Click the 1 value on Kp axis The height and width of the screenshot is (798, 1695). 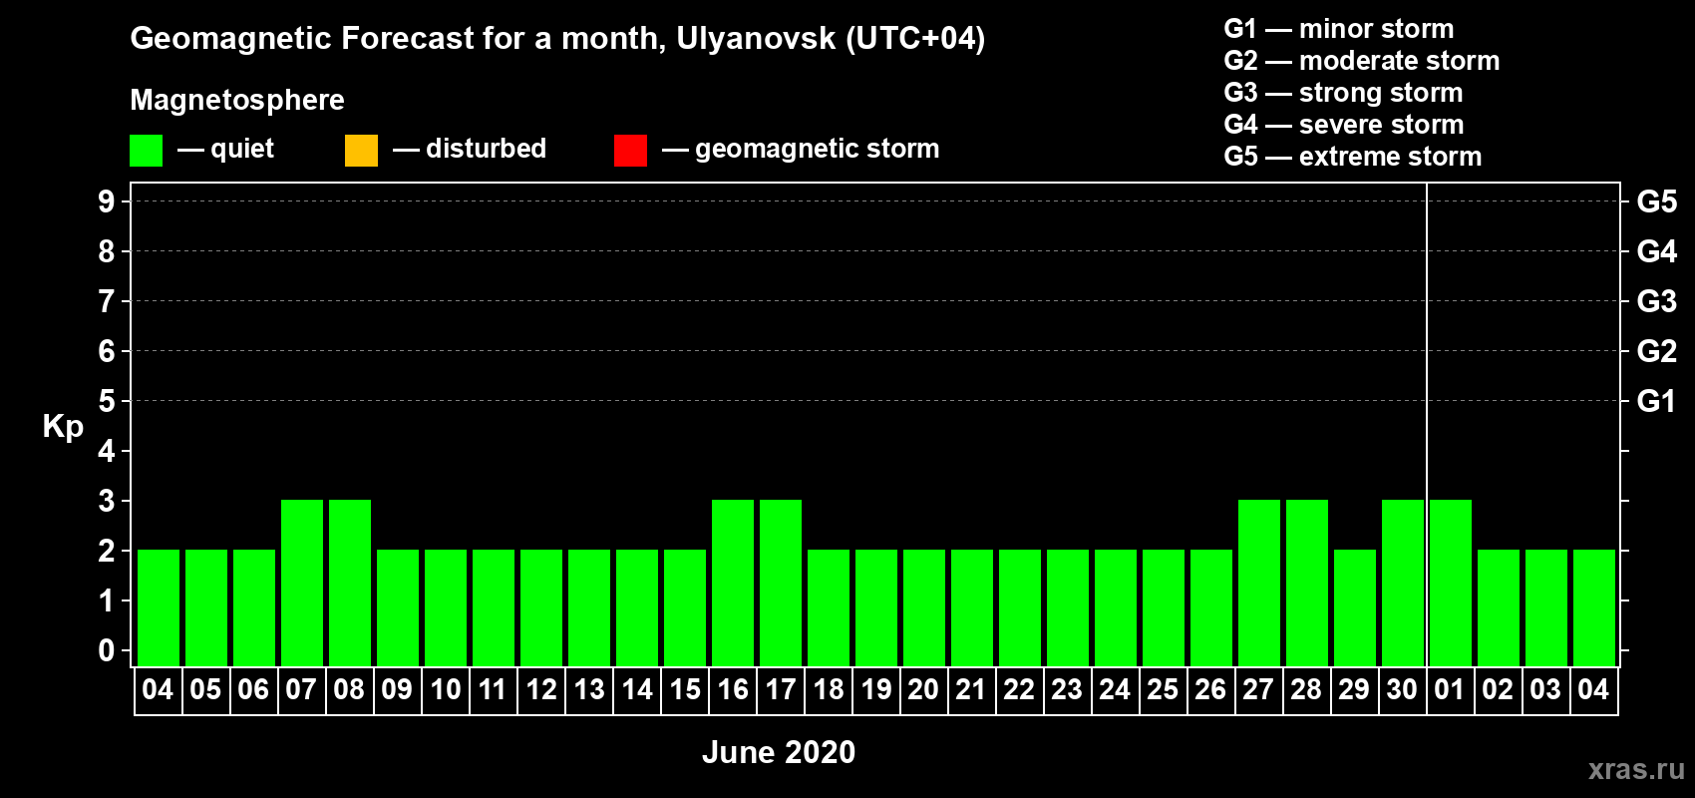point(107,600)
